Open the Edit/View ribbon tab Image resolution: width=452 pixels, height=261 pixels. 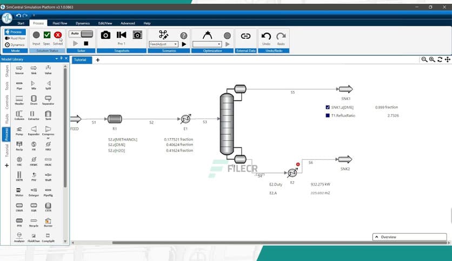point(105,23)
